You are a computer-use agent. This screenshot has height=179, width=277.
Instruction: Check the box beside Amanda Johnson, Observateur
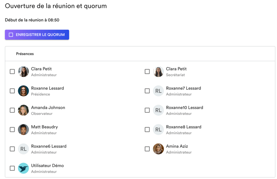(x=12, y=110)
